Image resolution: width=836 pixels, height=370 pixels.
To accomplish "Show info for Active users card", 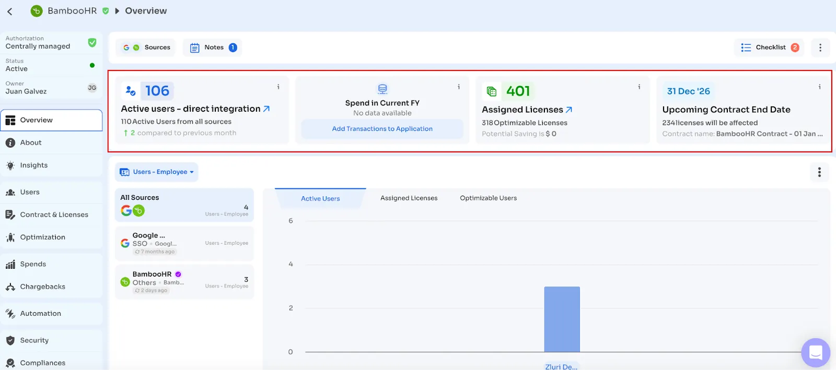I will [x=278, y=87].
